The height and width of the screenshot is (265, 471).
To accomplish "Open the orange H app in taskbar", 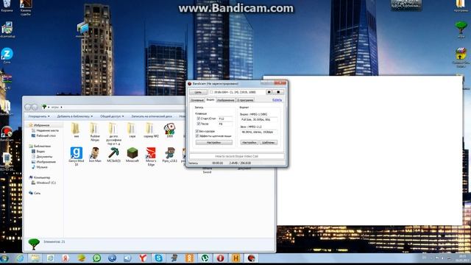I will click(235, 258).
